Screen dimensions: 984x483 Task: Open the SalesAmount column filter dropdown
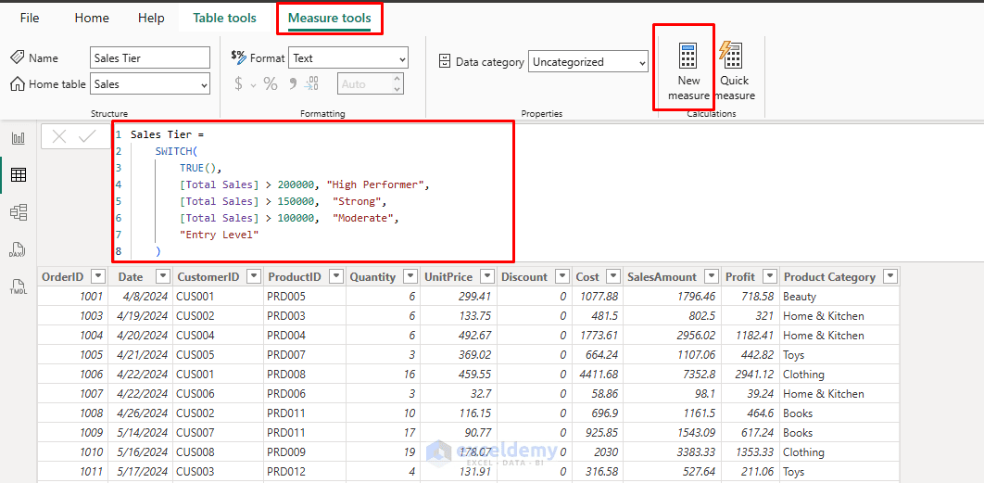coord(711,276)
